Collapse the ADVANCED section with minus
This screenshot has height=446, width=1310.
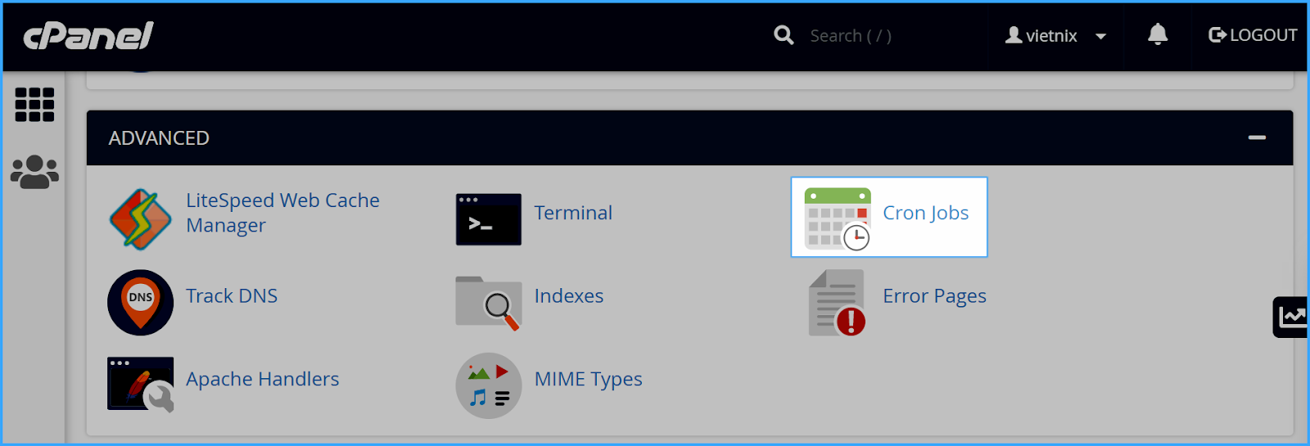point(1257,137)
